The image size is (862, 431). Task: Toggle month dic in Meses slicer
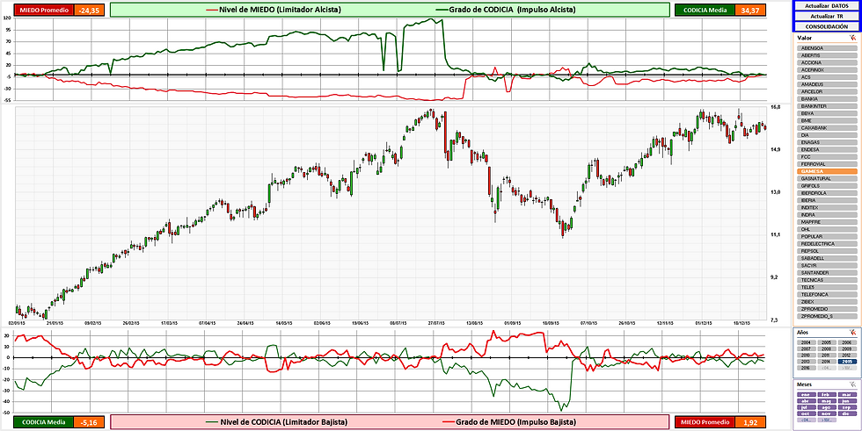click(847, 413)
